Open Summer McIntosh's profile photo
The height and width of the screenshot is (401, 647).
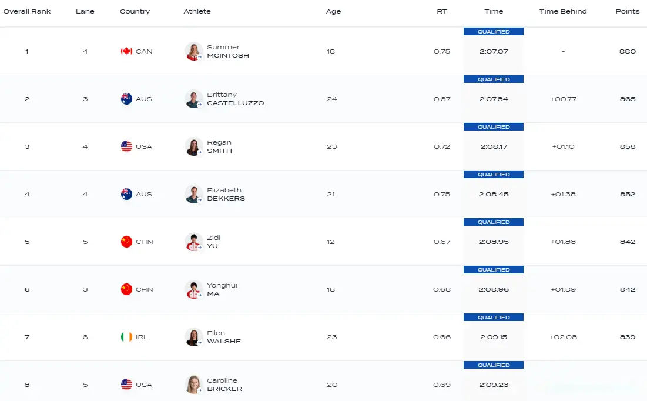coord(193,51)
